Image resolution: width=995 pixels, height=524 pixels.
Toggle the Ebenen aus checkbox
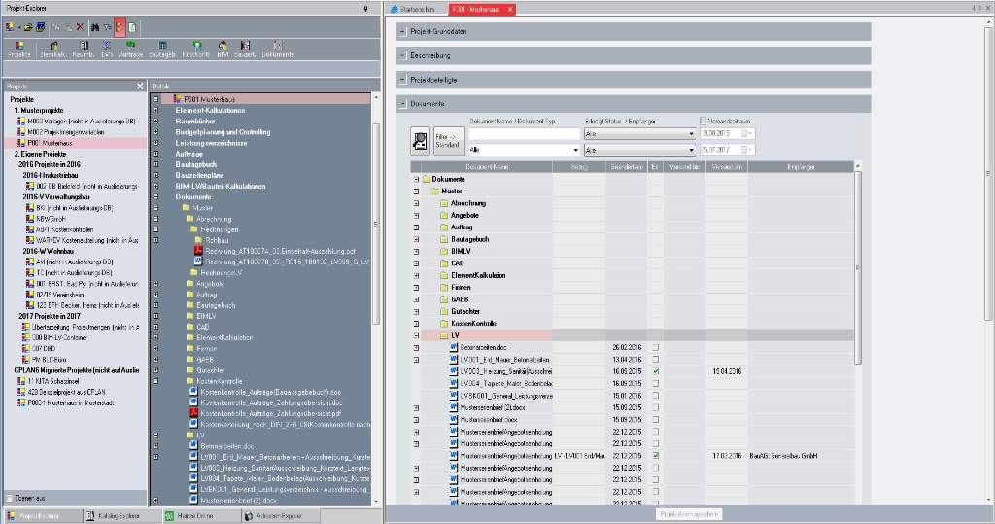[x=10, y=497]
